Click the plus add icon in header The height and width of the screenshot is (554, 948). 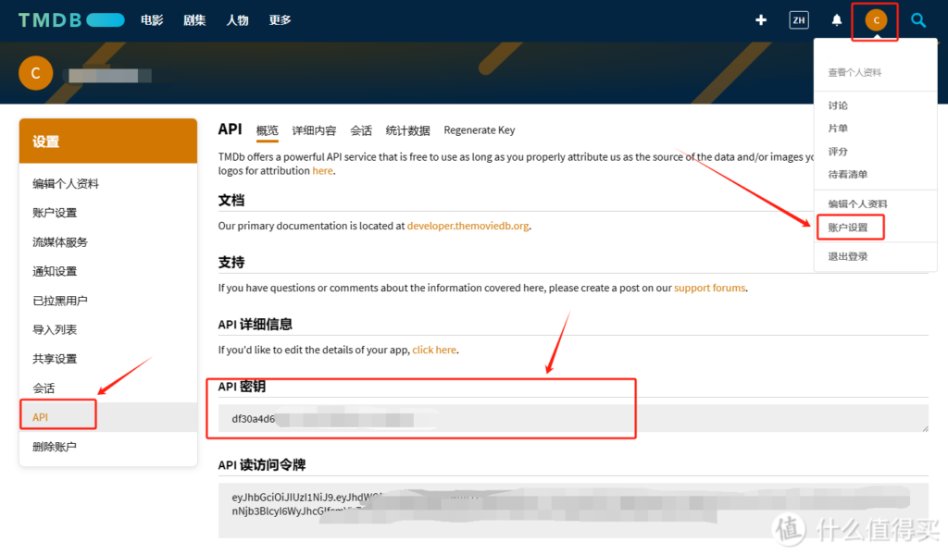pos(761,19)
